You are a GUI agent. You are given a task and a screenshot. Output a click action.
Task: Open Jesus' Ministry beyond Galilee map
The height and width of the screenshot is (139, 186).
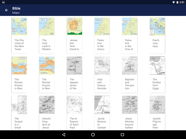(x=130, y=113)
